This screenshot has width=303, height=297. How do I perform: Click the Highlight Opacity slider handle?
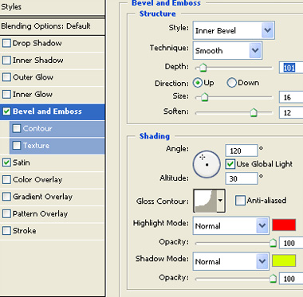click(273, 243)
